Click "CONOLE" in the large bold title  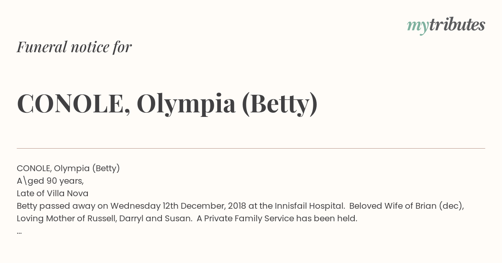pos(70,104)
